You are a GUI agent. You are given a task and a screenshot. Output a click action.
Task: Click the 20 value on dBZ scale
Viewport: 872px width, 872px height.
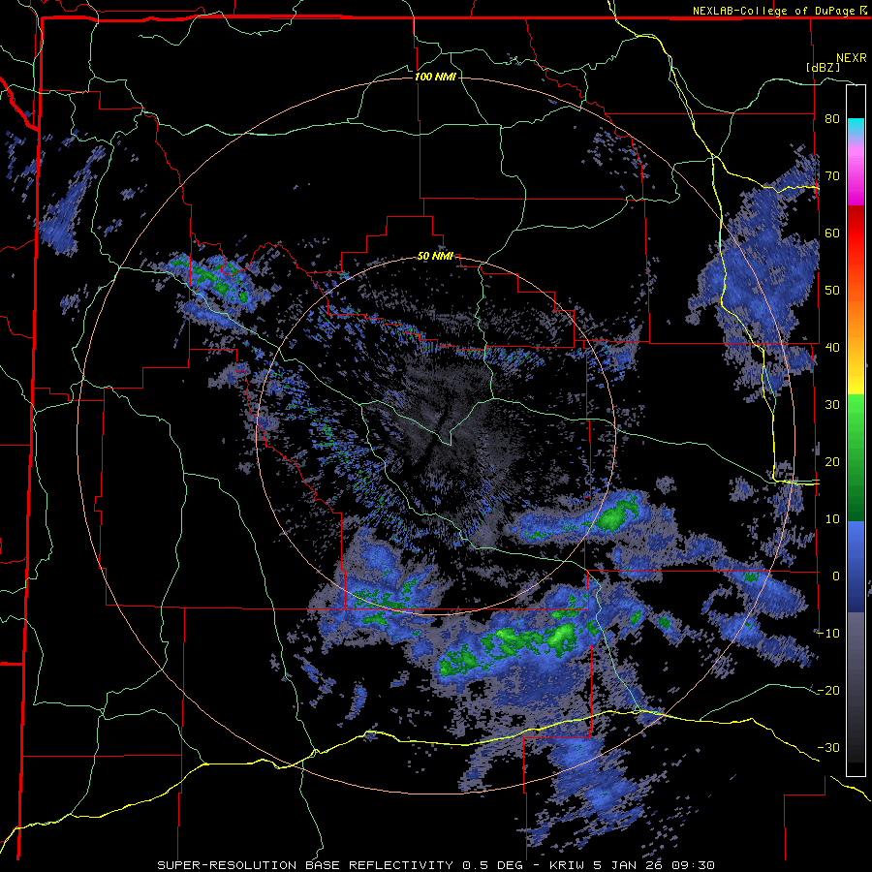[x=832, y=462]
